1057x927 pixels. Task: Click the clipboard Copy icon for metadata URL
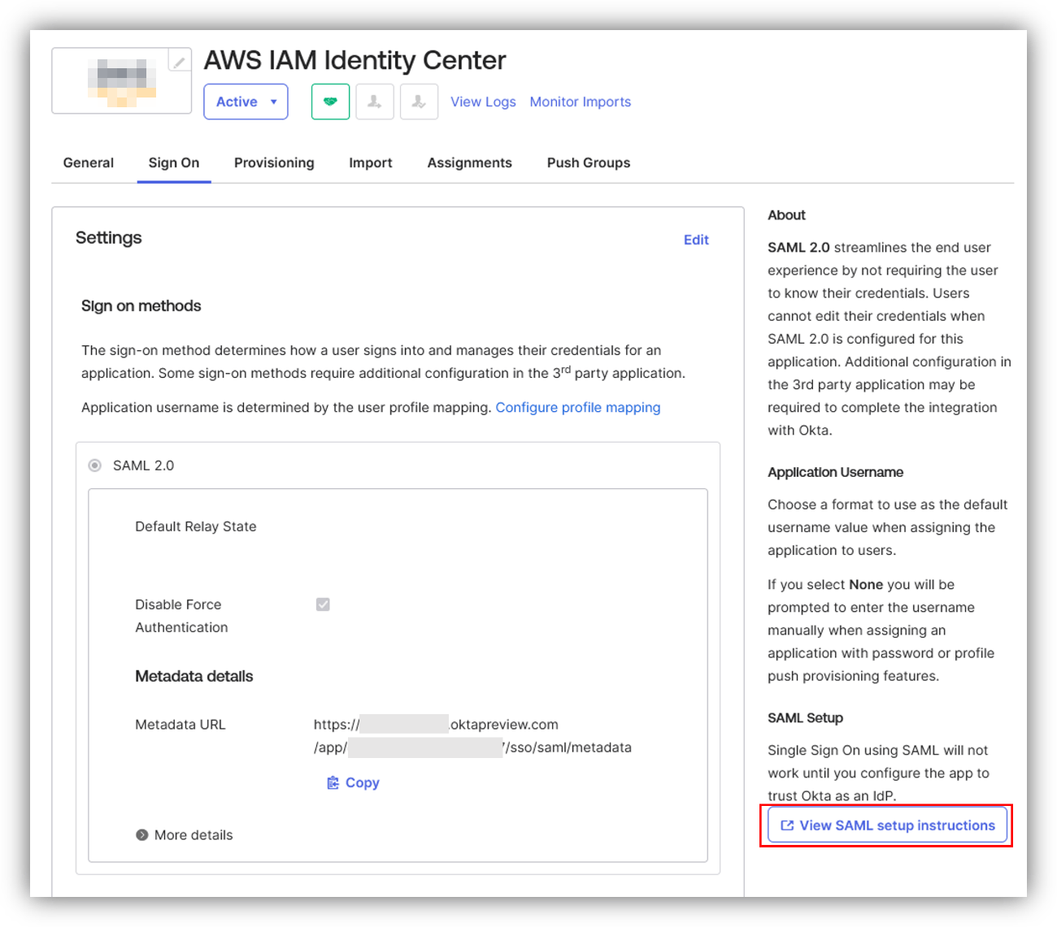[333, 782]
